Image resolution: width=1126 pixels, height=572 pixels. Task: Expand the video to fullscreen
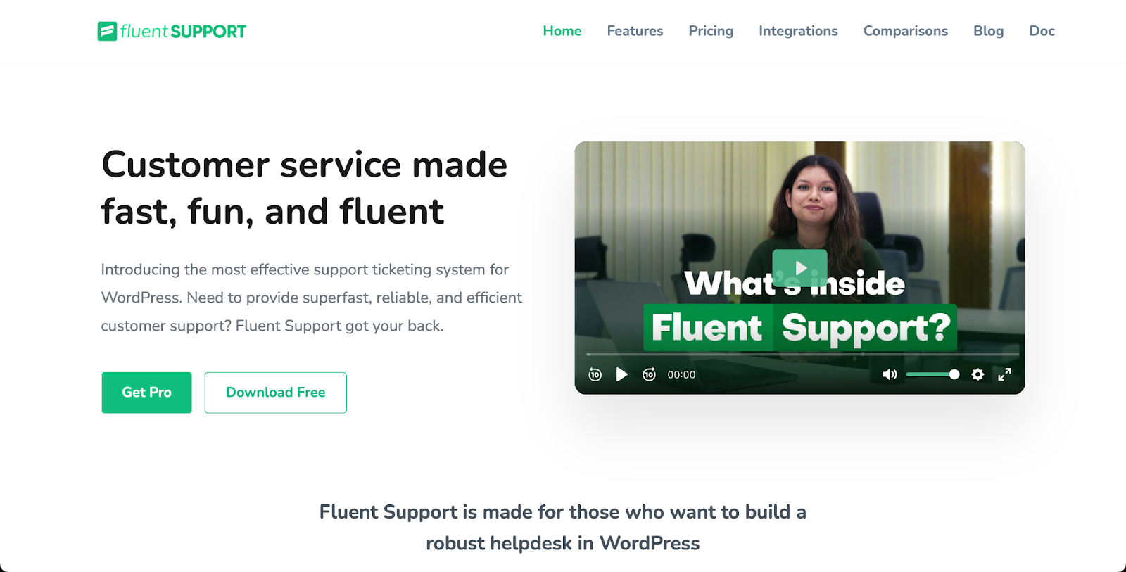click(x=1004, y=374)
